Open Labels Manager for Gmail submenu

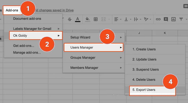pyautogui.click(x=33, y=29)
